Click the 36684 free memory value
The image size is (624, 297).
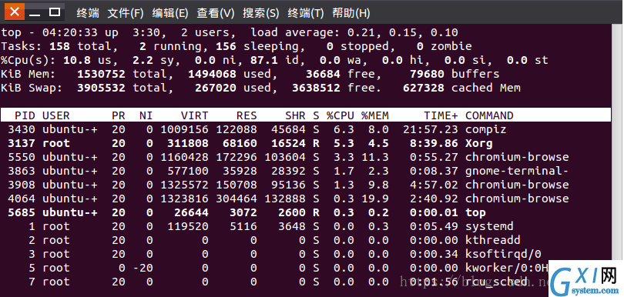(x=323, y=75)
